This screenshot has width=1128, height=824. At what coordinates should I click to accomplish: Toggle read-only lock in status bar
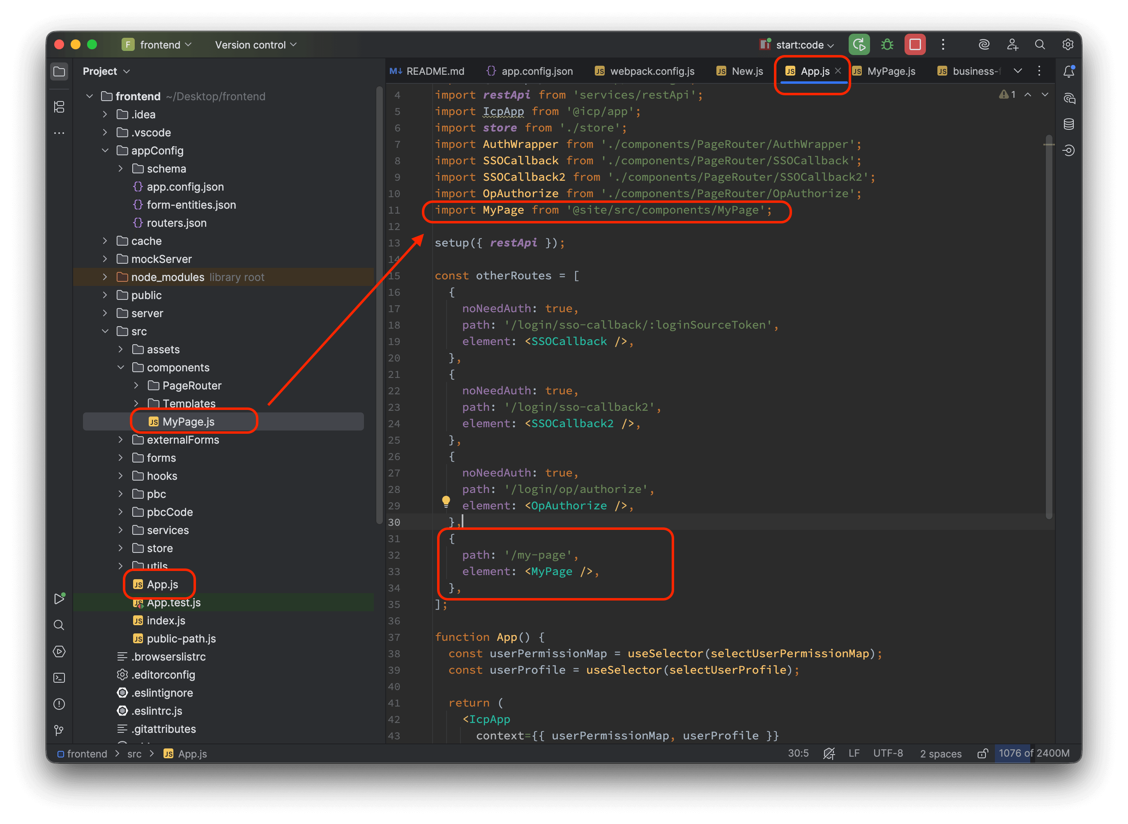coord(983,753)
